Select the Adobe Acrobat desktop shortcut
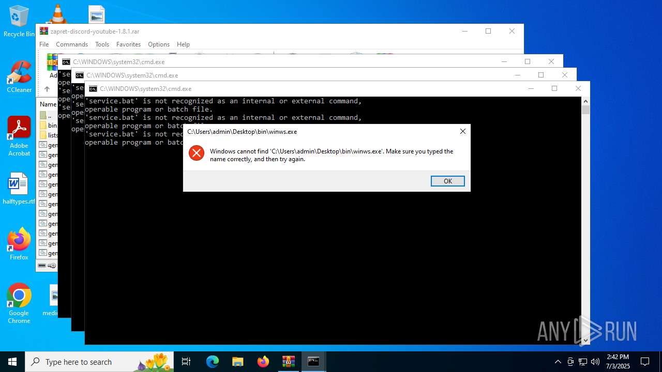The image size is (662, 372). [19, 136]
